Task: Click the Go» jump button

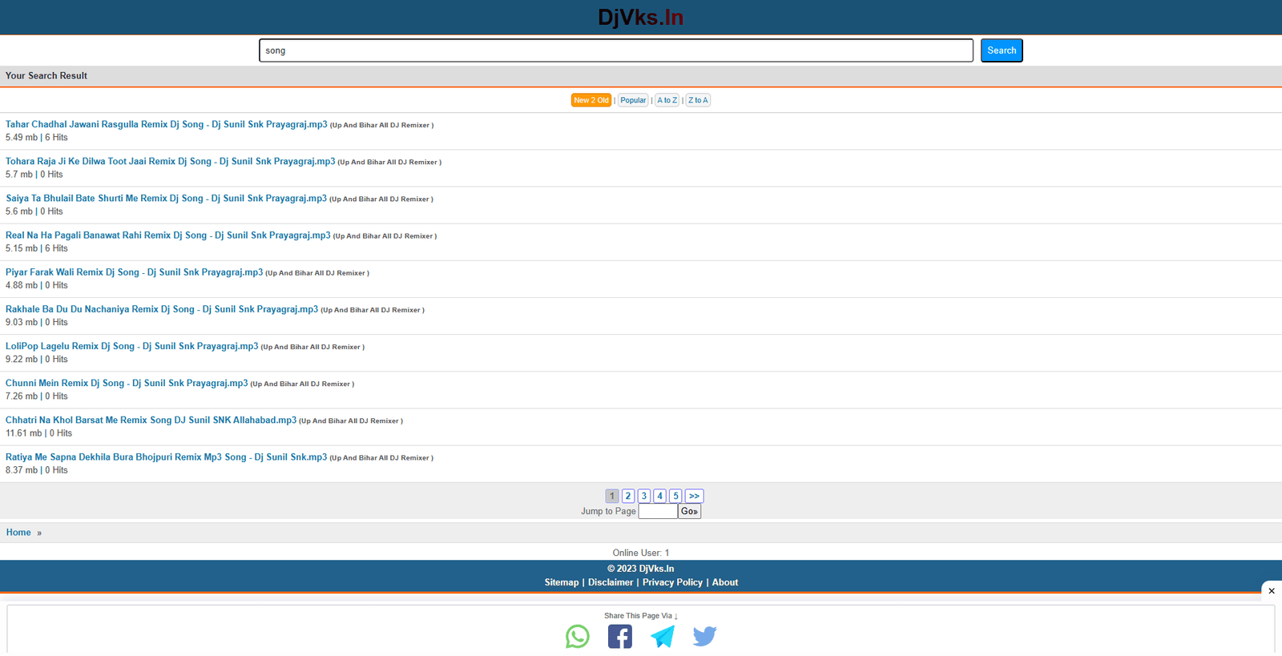Action: (x=690, y=511)
